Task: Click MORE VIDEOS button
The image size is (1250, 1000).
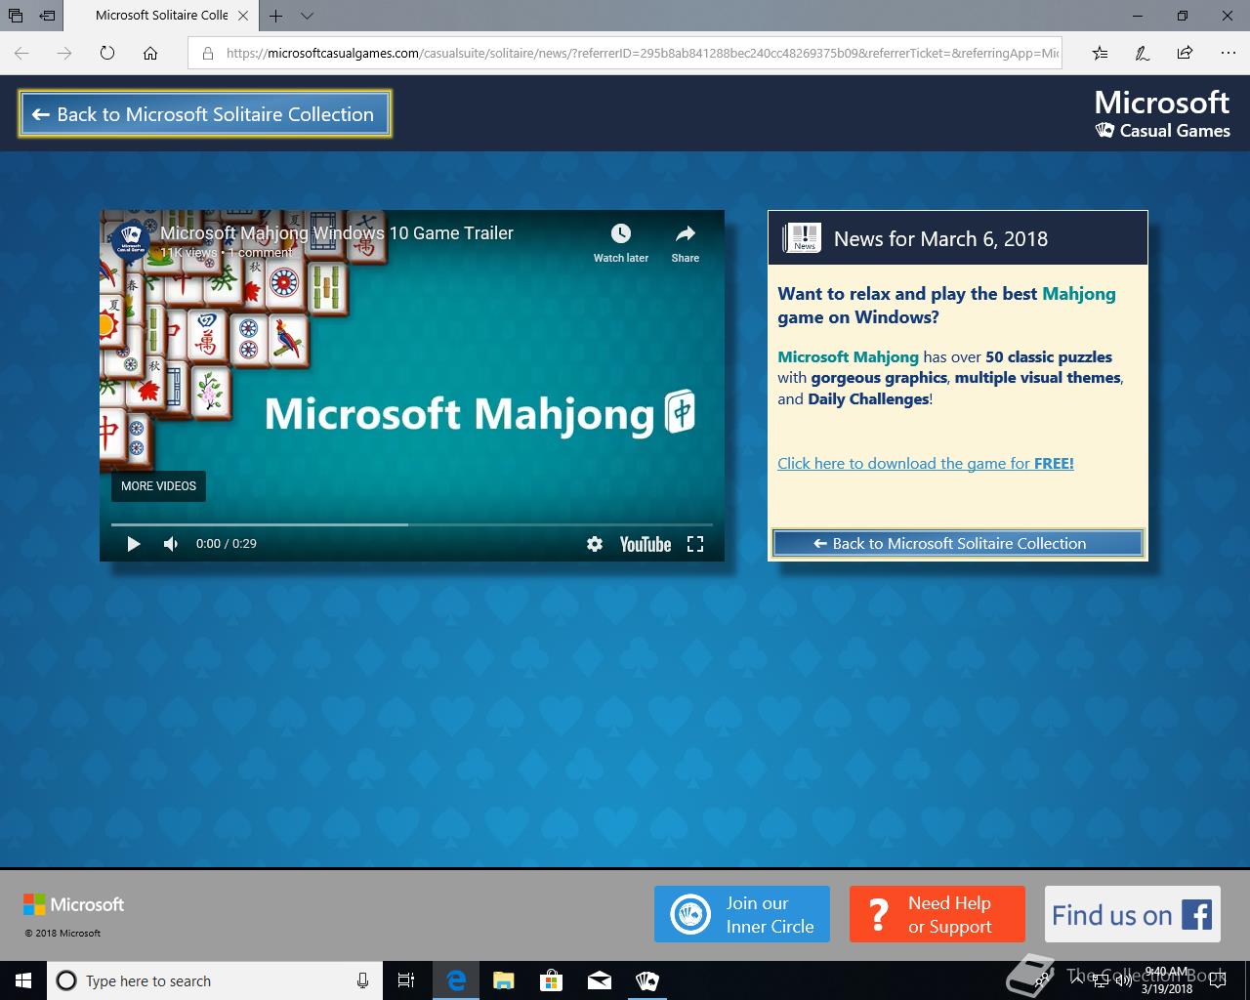Action: 158,485
